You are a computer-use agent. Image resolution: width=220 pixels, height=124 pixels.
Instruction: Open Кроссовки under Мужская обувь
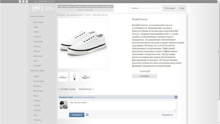click(38, 22)
